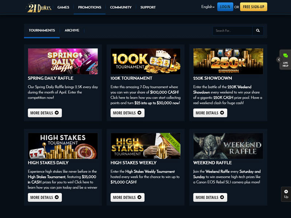The image size is (291, 218).
Task: Click the 21 Dukes logo
Action: pyautogui.click(x=39, y=8)
